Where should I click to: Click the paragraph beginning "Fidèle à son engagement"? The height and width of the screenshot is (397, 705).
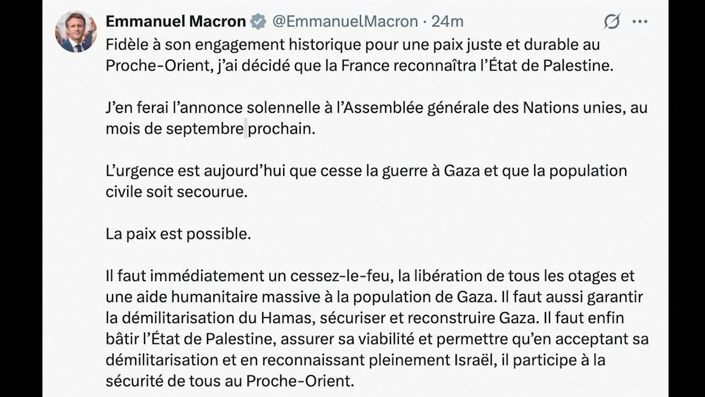pyautogui.click(x=360, y=55)
